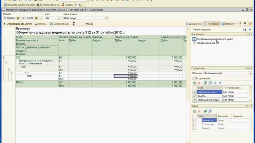The image size is (255, 143).
Task: Delete grouping field with red X icon
Action: (x=199, y=83)
